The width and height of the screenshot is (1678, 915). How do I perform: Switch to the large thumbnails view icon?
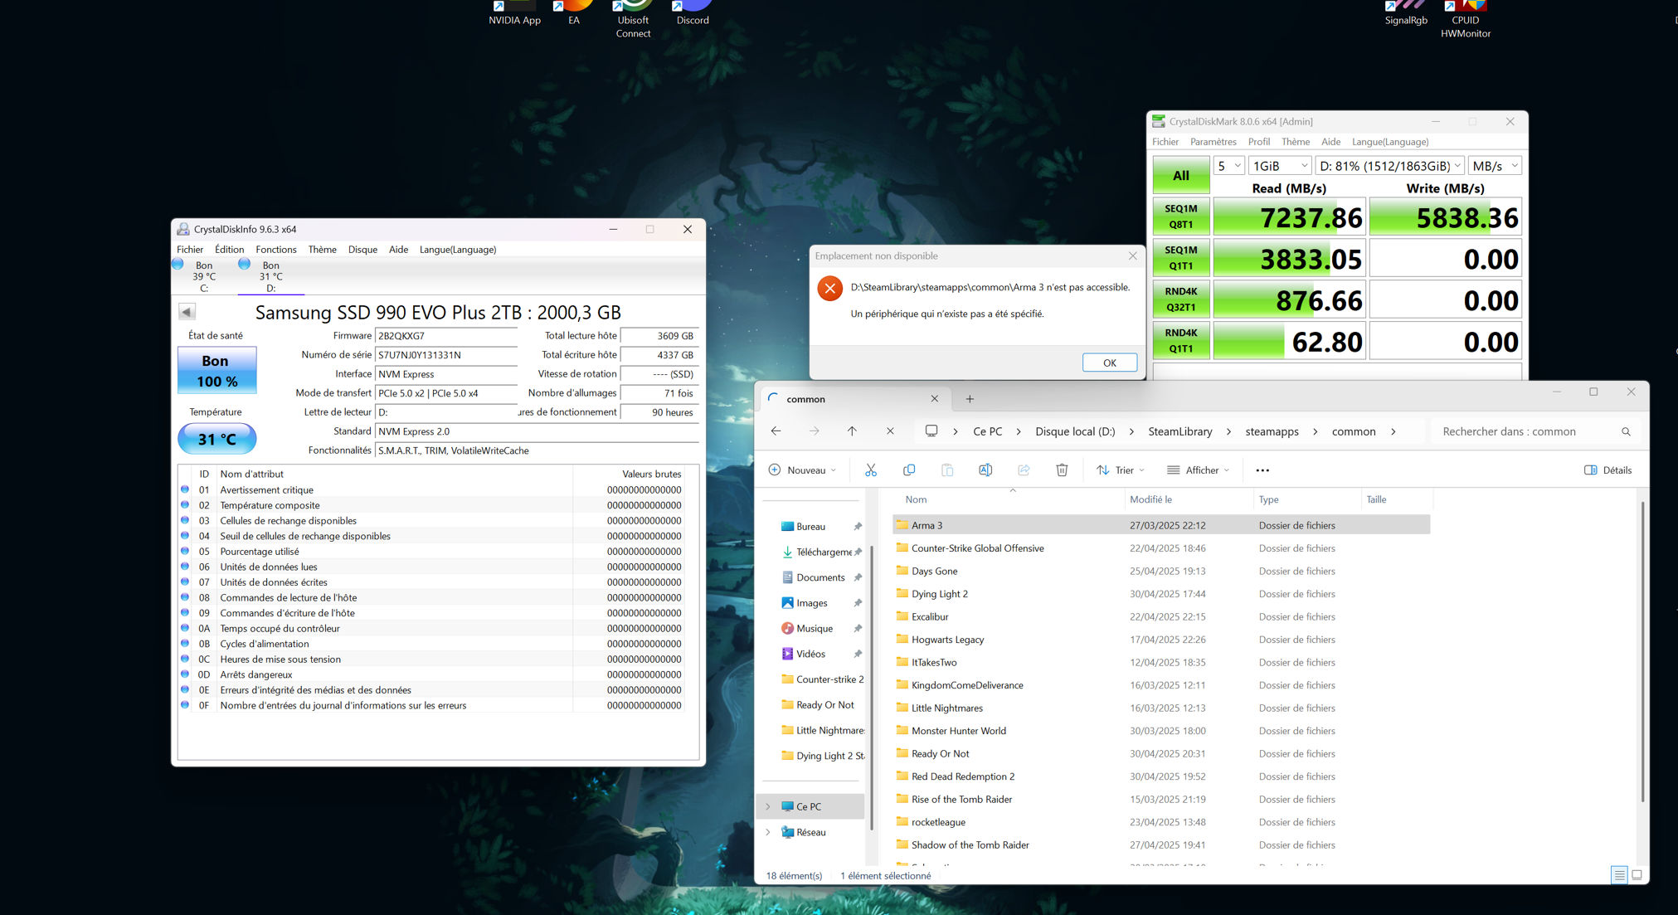click(x=1637, y=875)
